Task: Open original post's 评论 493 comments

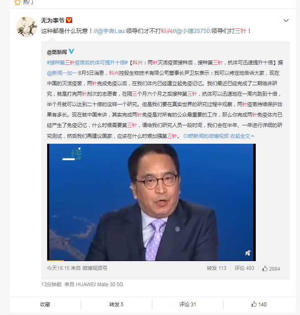Action: tap(244, 268)
